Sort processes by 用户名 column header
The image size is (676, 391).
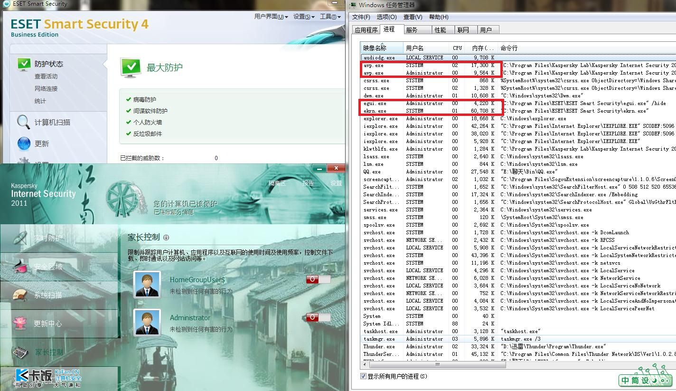[426, 48]
